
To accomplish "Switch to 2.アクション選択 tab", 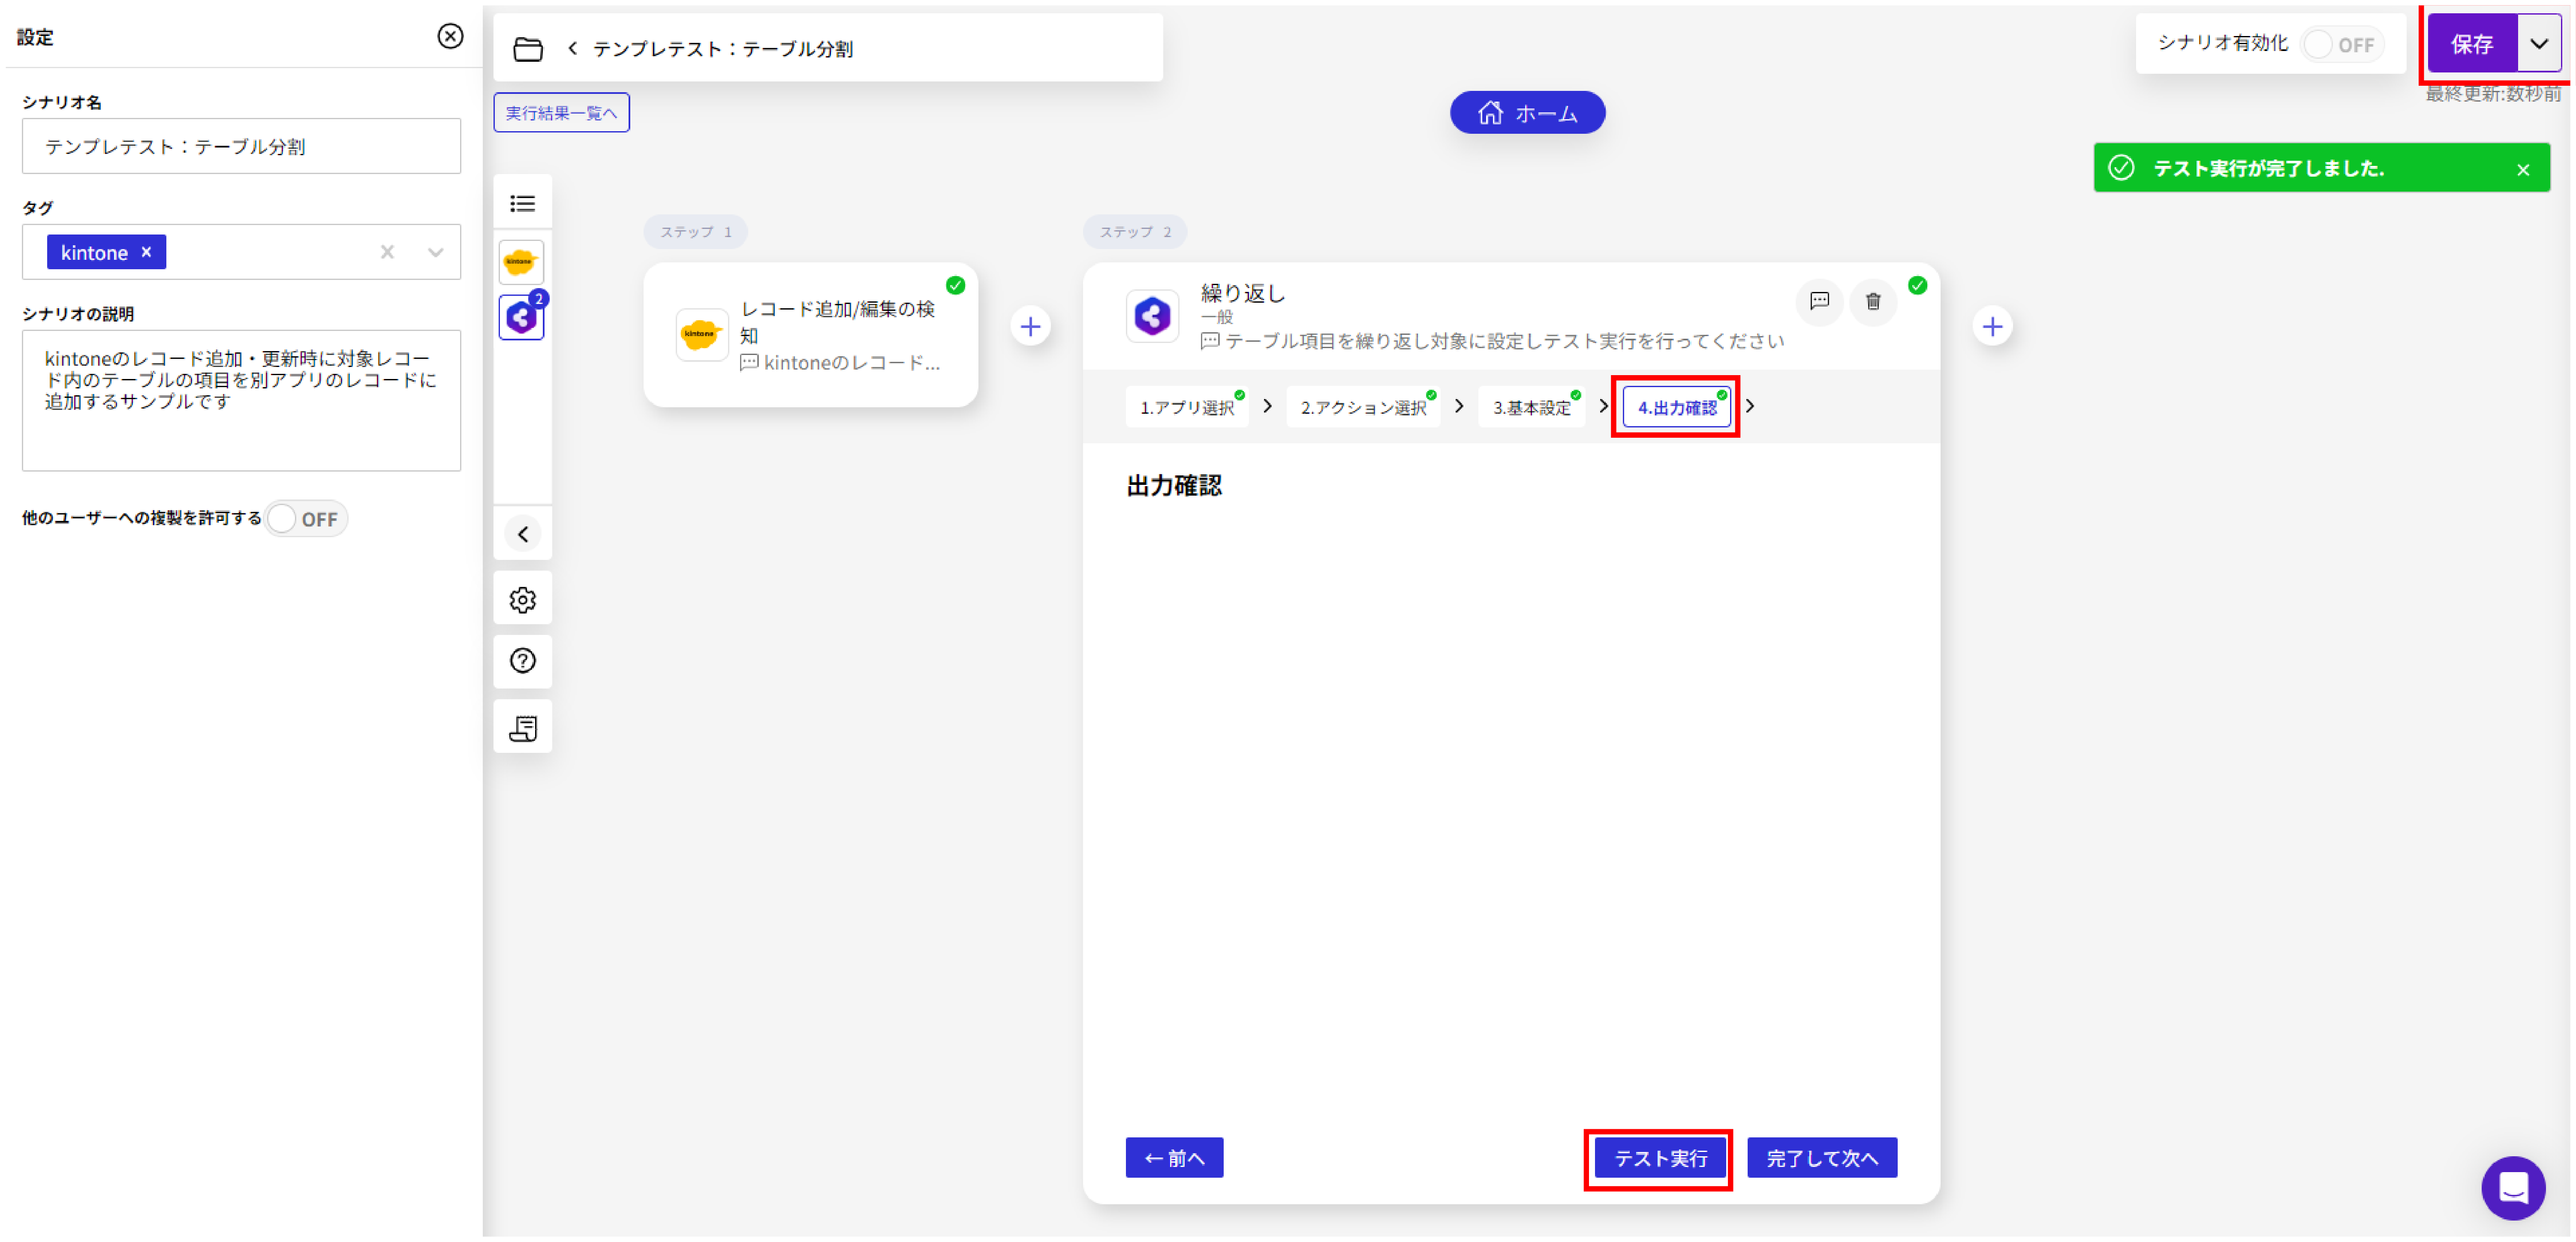I will [1364, 407].
